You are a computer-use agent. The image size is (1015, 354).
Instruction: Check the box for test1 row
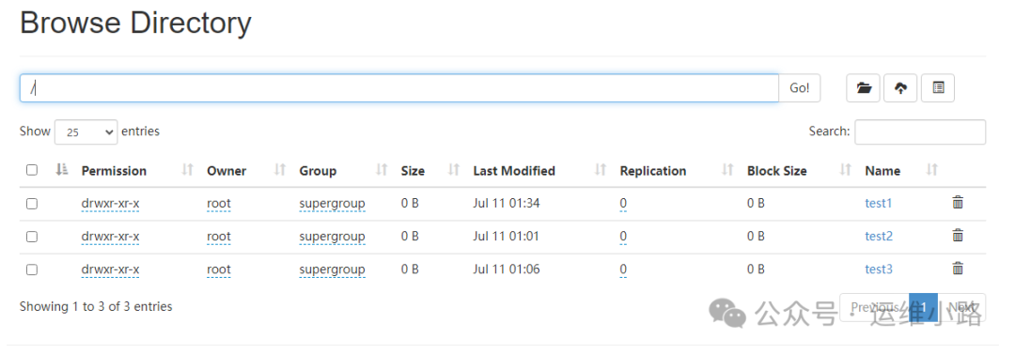click(32, 204)
